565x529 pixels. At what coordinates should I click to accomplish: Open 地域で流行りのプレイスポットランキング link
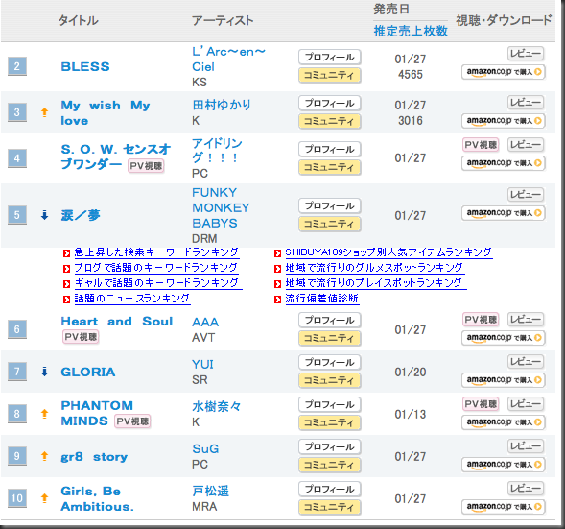(376, 283)
